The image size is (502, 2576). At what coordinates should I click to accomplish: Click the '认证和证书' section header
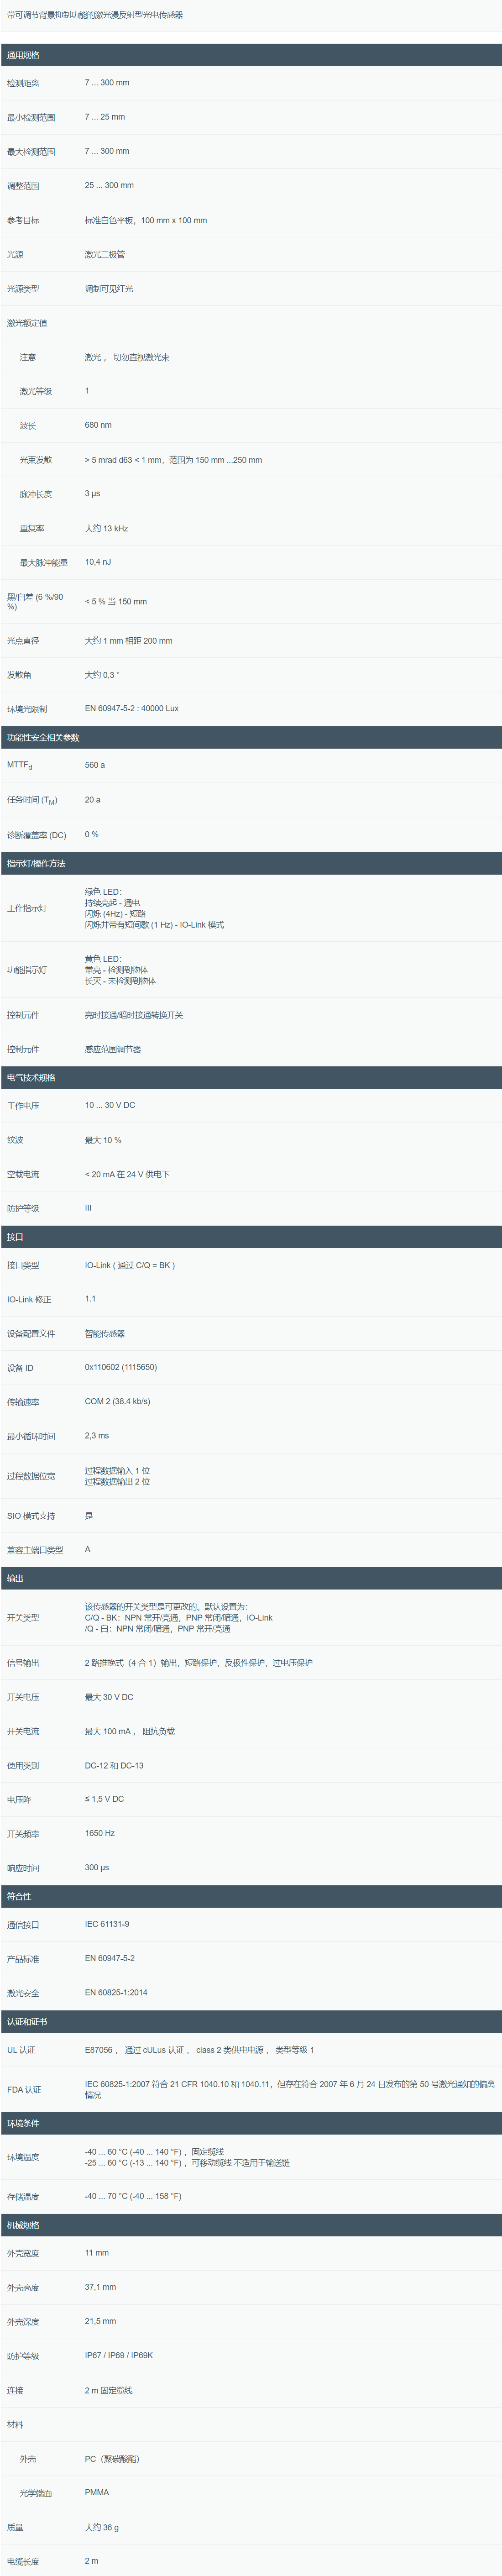(x=251, y=2021)
